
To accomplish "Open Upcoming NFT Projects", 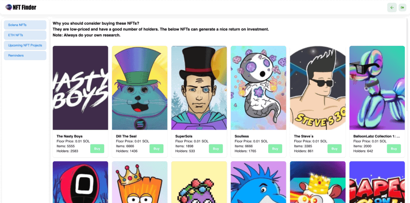I will point(25,45).
